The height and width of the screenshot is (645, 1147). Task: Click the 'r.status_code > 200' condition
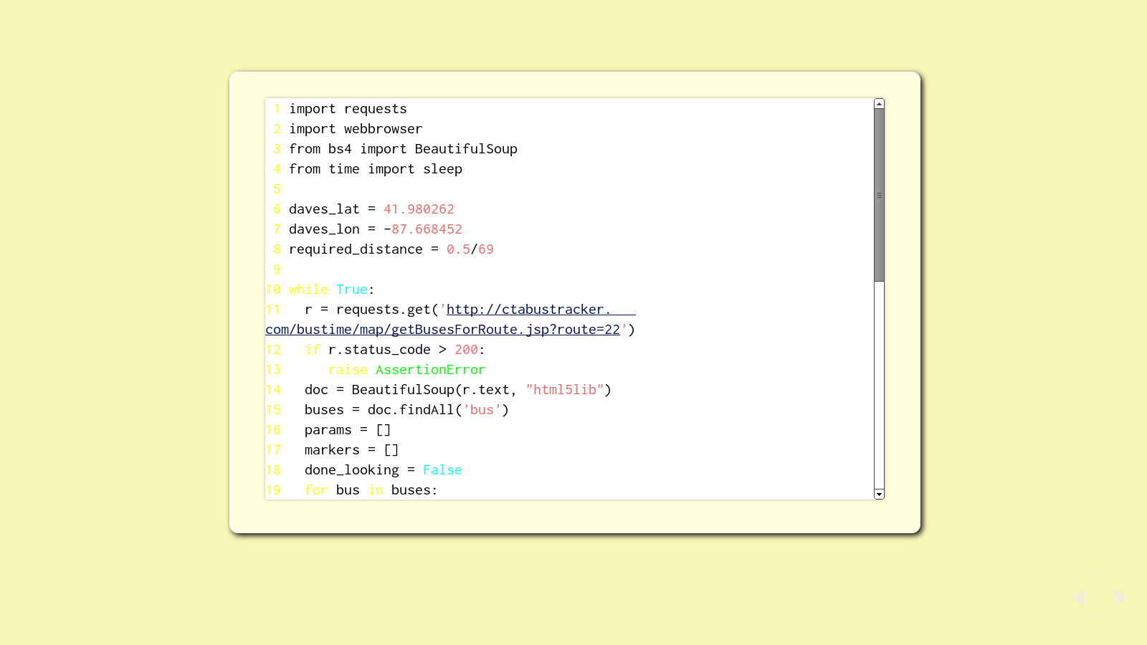click(403, 350)
